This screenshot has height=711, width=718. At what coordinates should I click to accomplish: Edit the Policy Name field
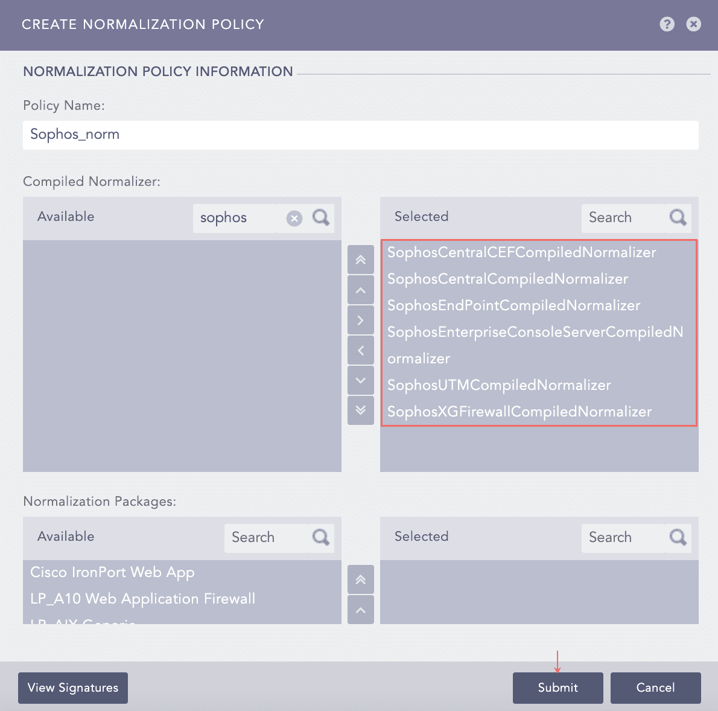pos(360,135)
